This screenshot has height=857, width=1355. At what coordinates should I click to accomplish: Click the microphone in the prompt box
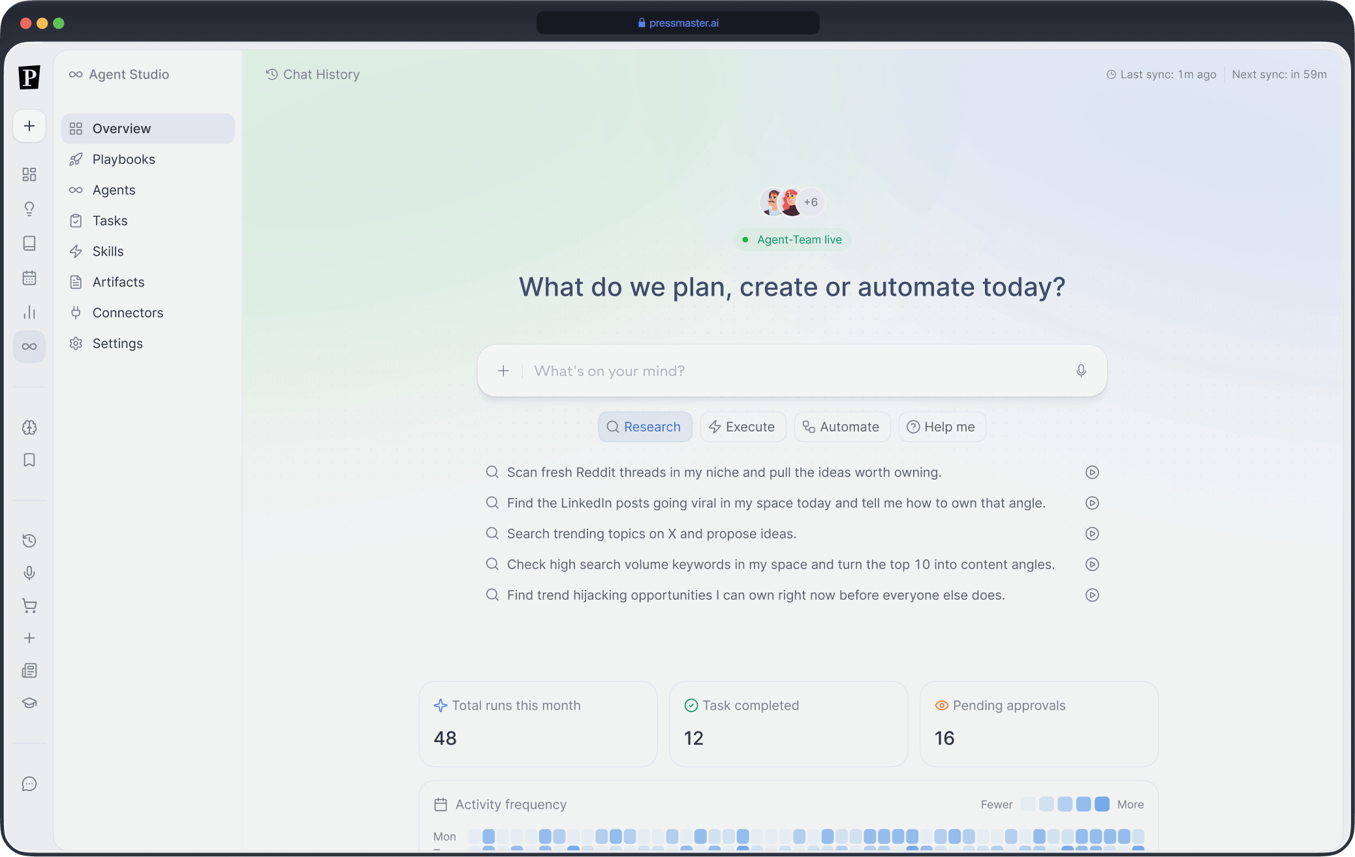(x=1081, y=371)
